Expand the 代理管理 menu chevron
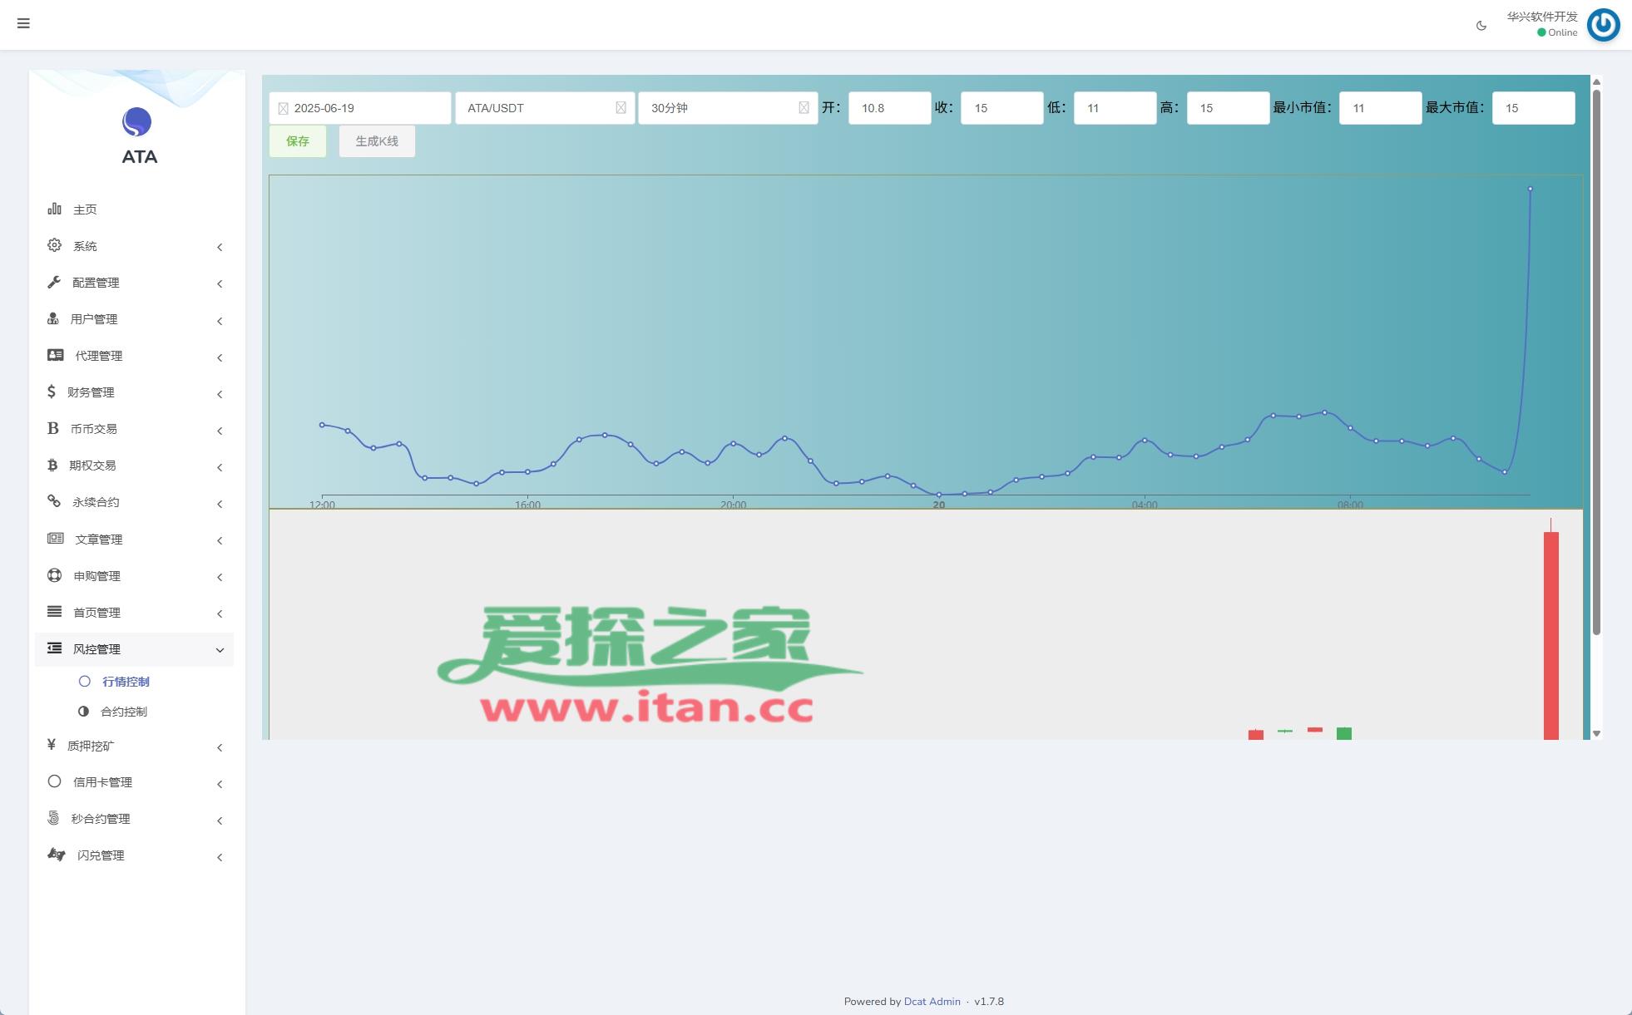 (x=220, y=357)
